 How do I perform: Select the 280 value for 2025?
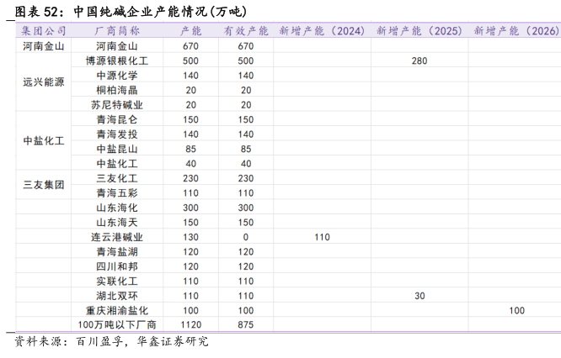pos(419,61)
